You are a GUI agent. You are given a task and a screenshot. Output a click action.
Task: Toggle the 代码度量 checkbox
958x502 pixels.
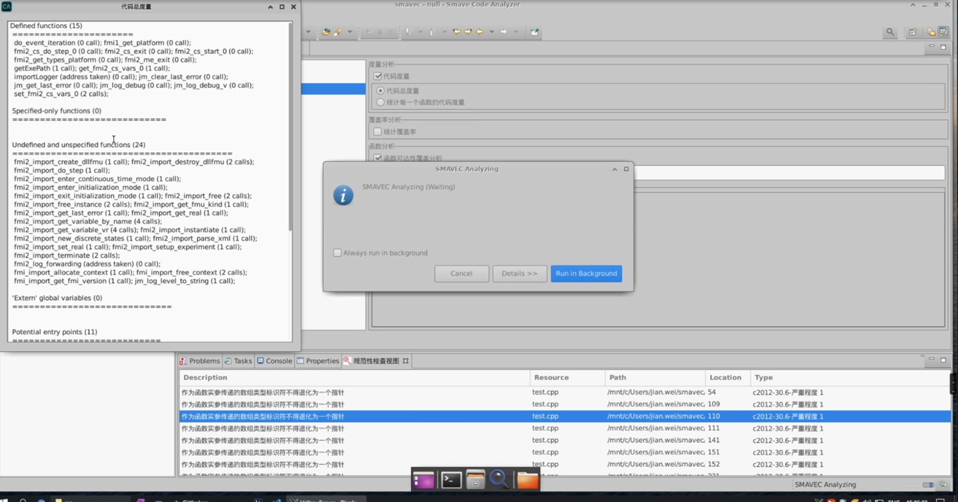[378, 76]
